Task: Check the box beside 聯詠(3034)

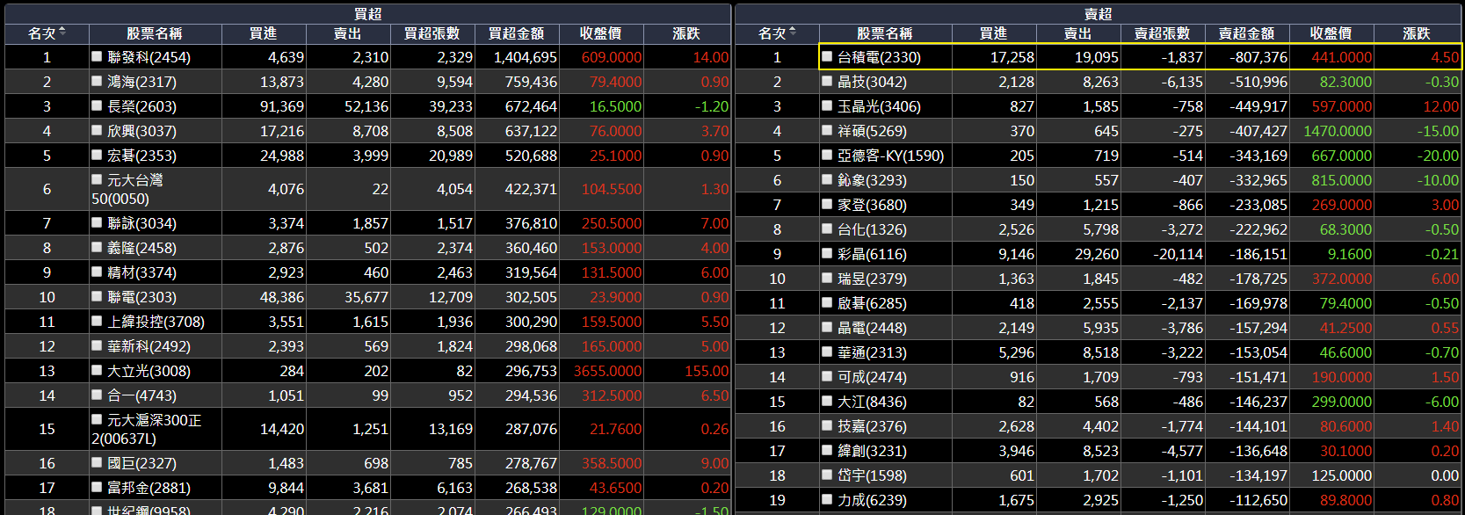Action: 97,223
